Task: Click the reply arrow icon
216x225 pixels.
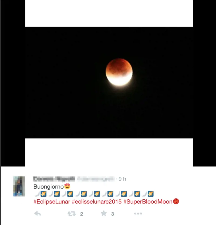Action: coord(38,213)
